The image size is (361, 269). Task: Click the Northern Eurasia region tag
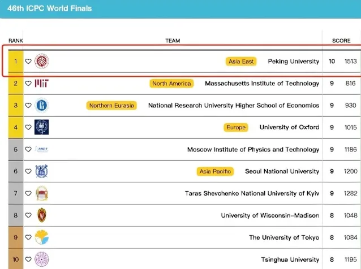click(x=112, y=106)
